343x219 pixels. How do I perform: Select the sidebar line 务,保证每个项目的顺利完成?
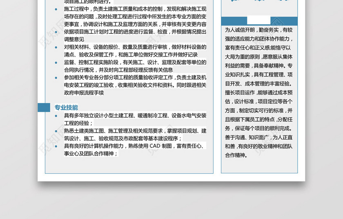click(x=259, y=128)
